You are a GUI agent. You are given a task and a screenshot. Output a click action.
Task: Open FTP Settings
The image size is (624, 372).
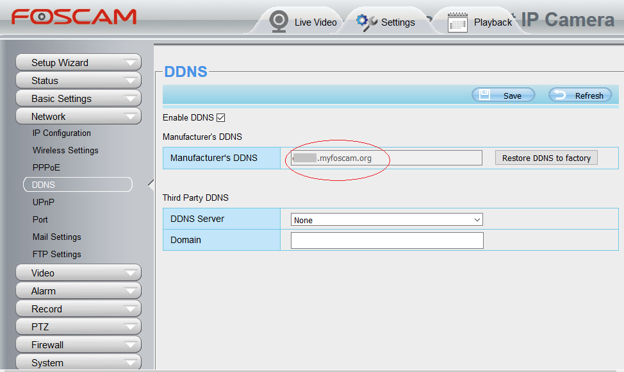[57, 254]
